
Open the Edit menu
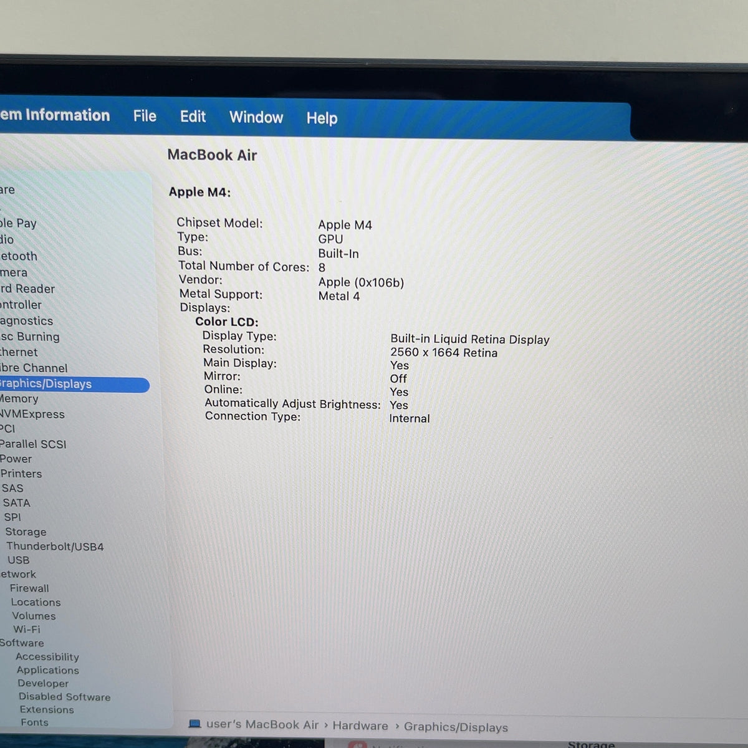click(193, 117)
